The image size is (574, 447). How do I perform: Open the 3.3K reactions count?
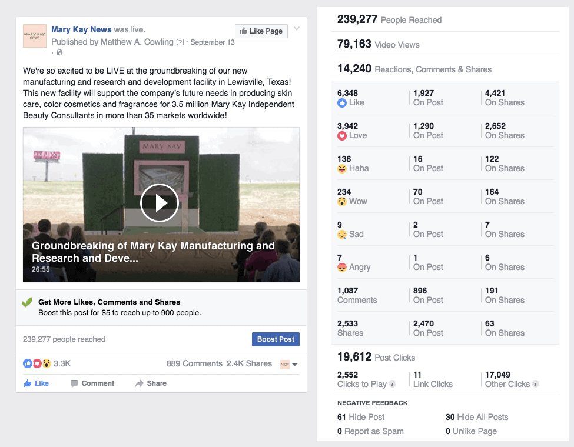62,363
